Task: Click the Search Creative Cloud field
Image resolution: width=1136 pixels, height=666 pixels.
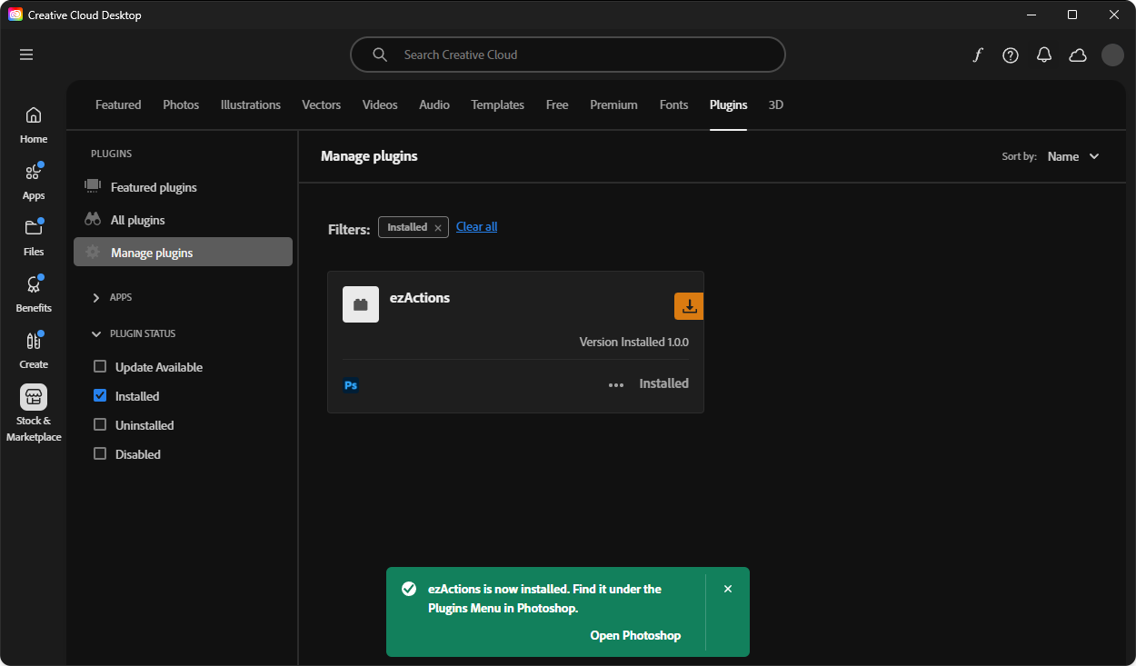Action: click(x=568, y=55)
